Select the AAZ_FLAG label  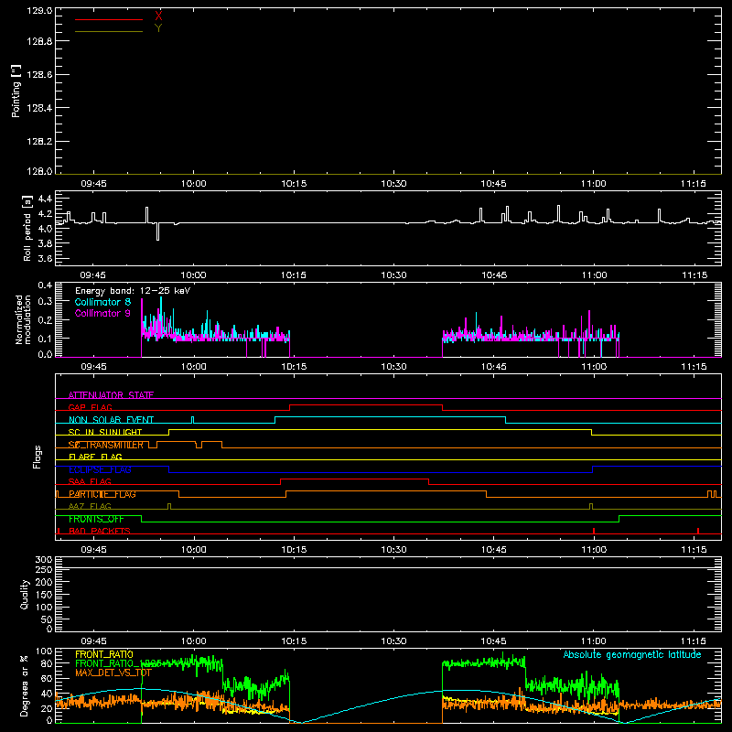pos(90,506)
